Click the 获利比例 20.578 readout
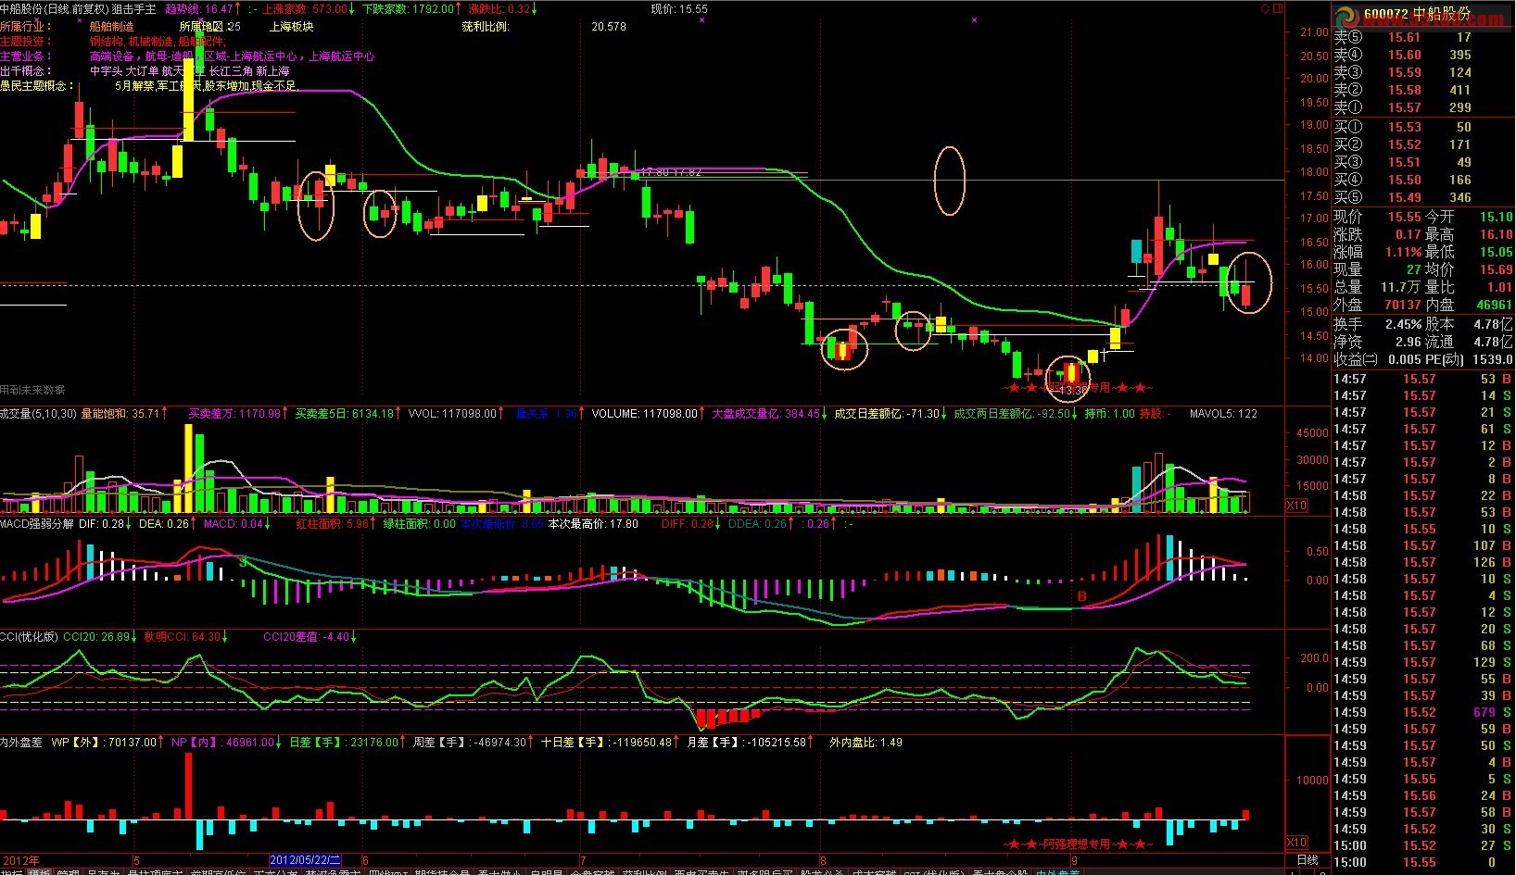Screen dimensions: 1516x875 click(x=544, y=27)
